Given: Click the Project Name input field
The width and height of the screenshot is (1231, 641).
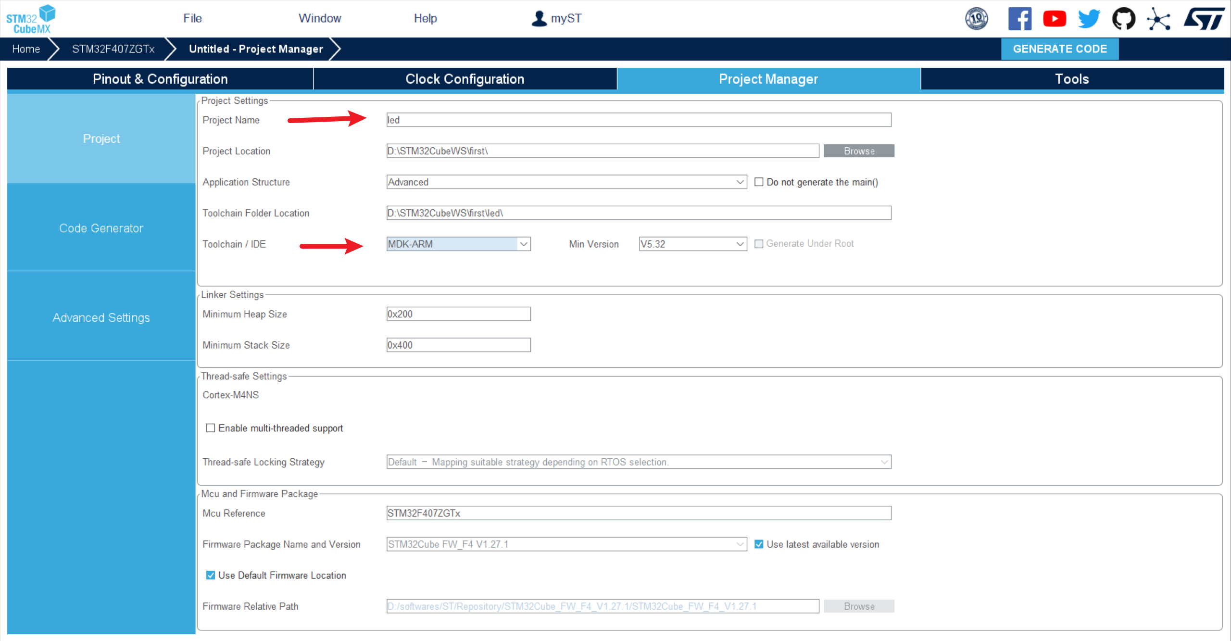Looking at the screenshot, I should coord(638,120).
